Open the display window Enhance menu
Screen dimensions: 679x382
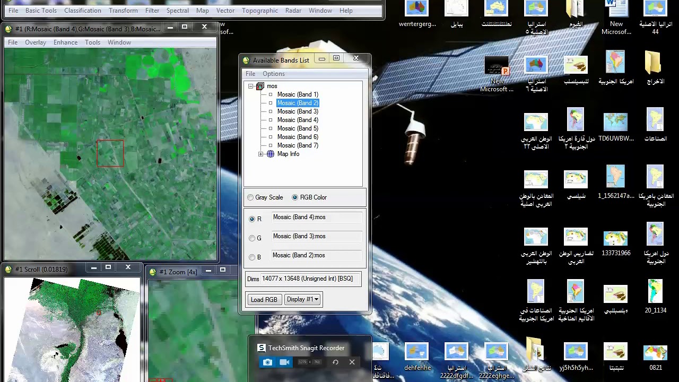tap(65, 42)
